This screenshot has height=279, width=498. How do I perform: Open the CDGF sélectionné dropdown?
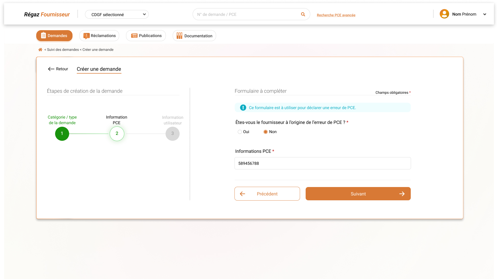point(117,15)
